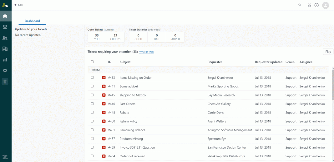The width and height of the screenshot is (334, 162).
Task: Check the box for ticket #459
Action: point(92,147)
